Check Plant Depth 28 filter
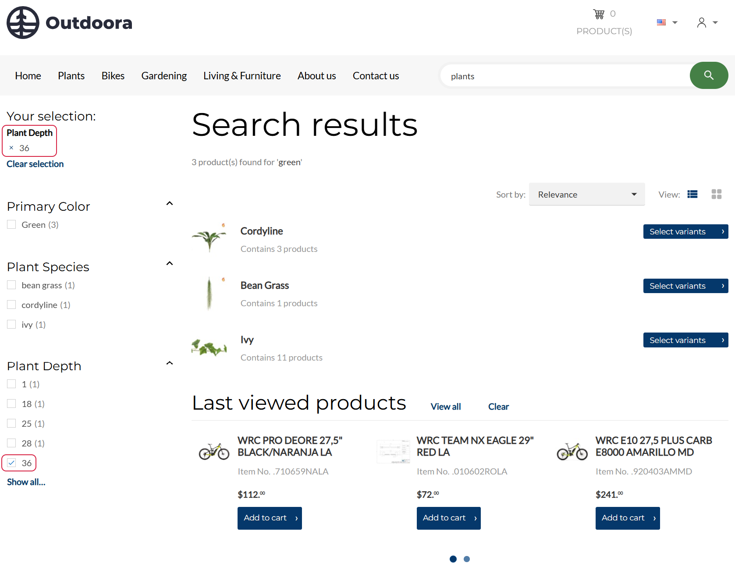The image size is (735, 570). pos(11,443)
